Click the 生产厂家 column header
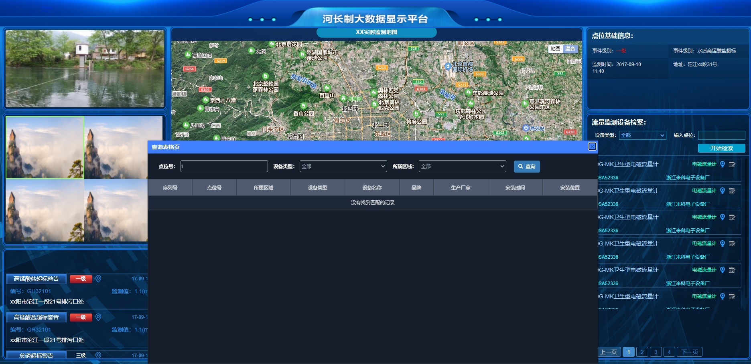The width and height of the screenshot is (751, 364). point(461,187)
